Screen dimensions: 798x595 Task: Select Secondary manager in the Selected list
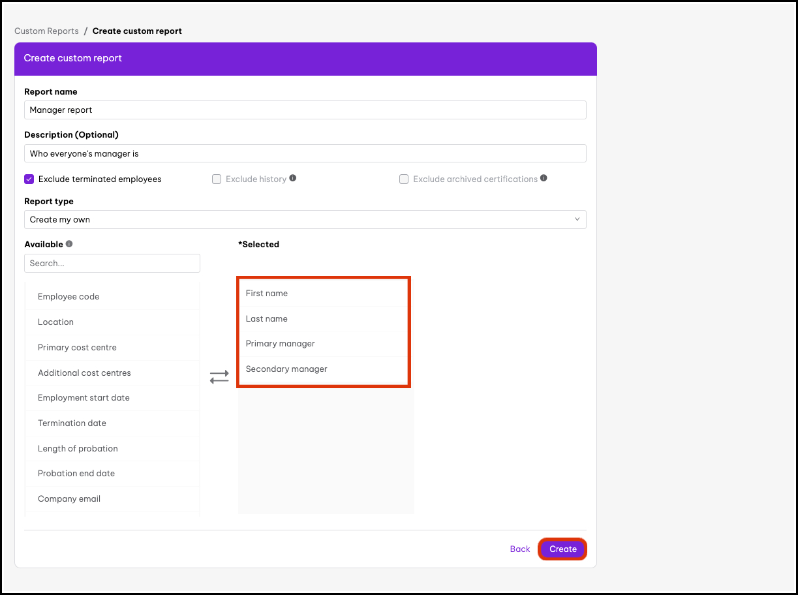coord(286,369)
